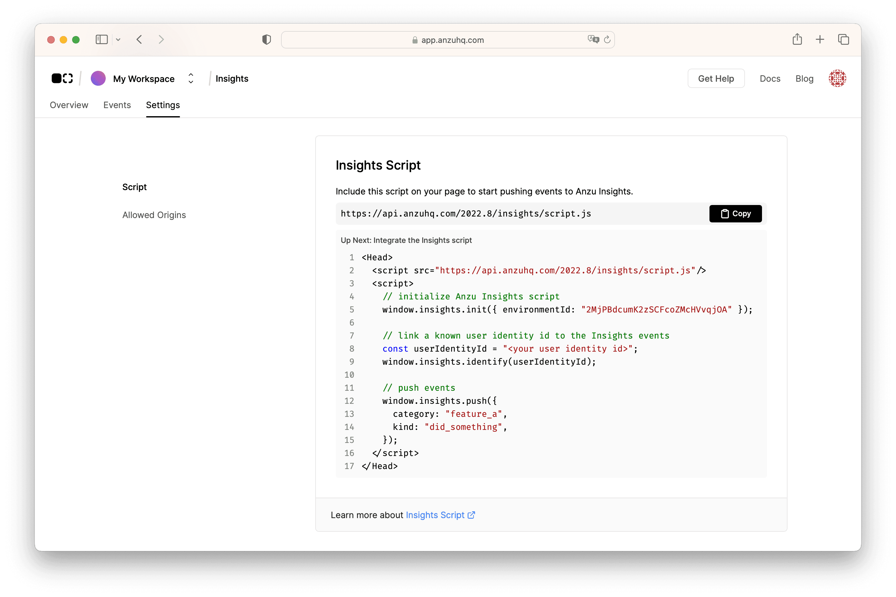This screenshot has width=896, height=597.
Task: Open the user profile avatar menu
Action: pos(837,79)
